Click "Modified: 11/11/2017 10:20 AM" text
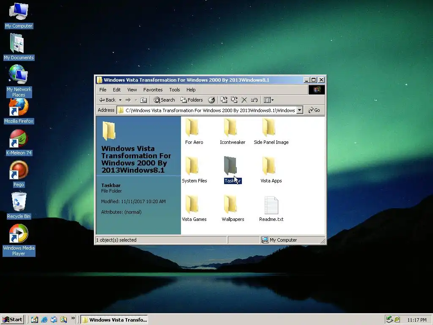The width and height of the screenshot is (433, 325). [x=133, y=201]
